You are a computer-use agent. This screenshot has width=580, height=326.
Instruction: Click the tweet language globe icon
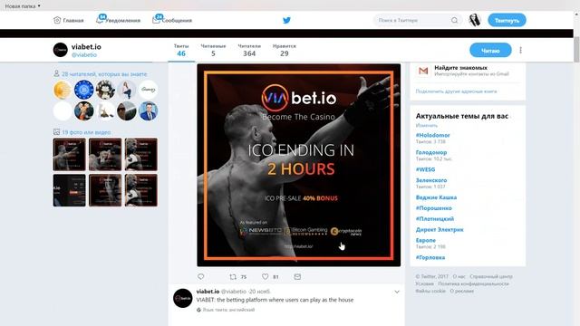[198, 310]
